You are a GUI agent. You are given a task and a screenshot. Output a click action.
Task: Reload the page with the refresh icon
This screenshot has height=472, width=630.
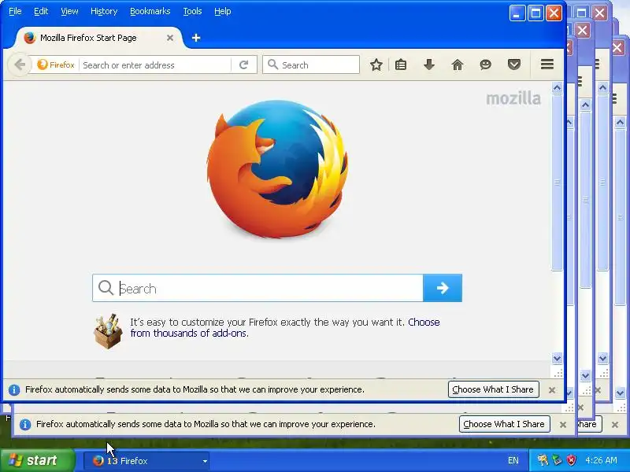tap(243, 65)
